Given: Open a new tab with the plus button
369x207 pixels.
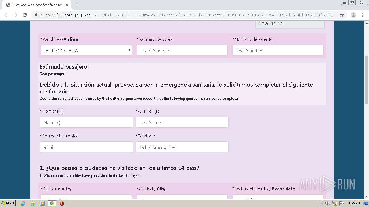Looking at the screenshot, I should (x=78, y=5).
